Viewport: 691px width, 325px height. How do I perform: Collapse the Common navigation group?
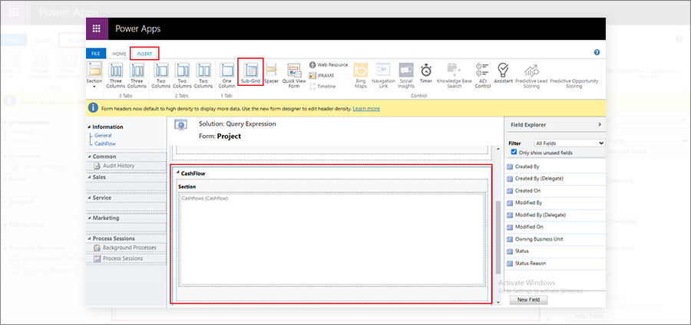90,156
